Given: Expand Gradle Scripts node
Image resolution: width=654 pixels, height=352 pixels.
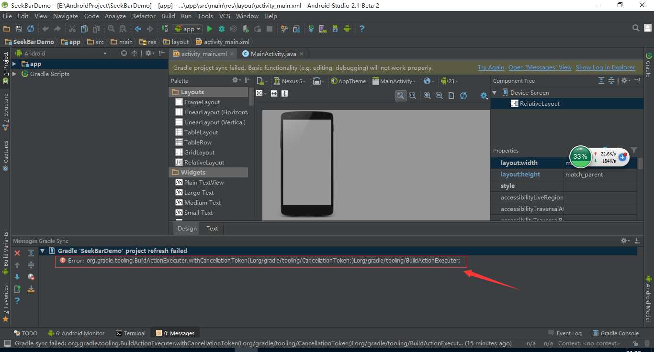Looking at the screenshot, I should click(14, 74).
